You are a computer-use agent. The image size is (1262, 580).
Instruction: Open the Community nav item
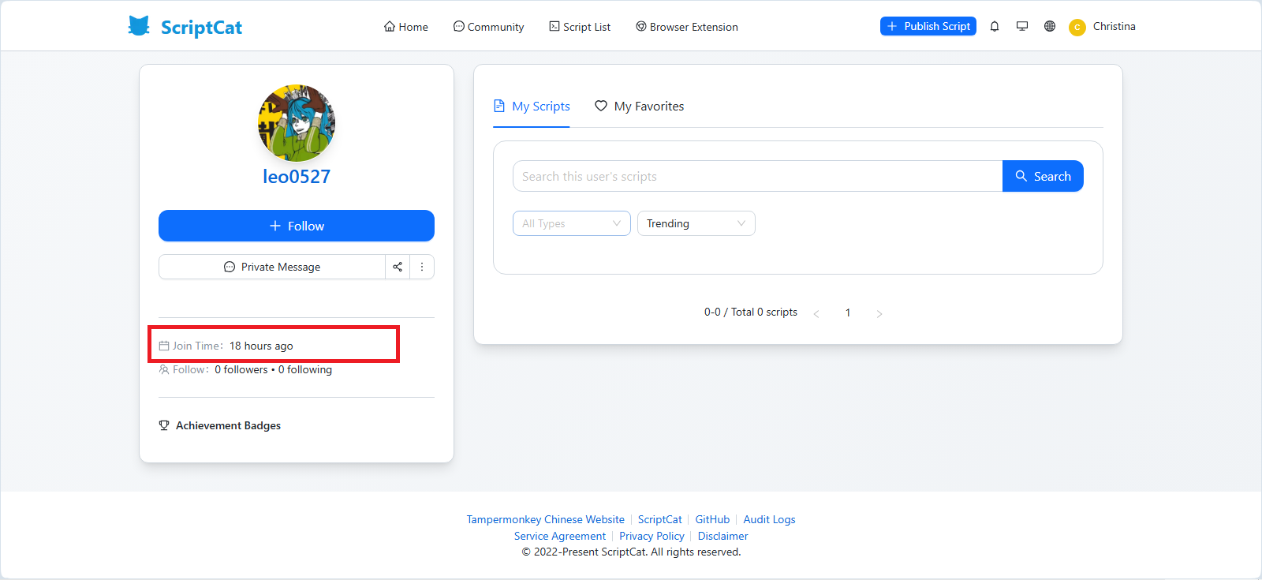pos(488,27)
